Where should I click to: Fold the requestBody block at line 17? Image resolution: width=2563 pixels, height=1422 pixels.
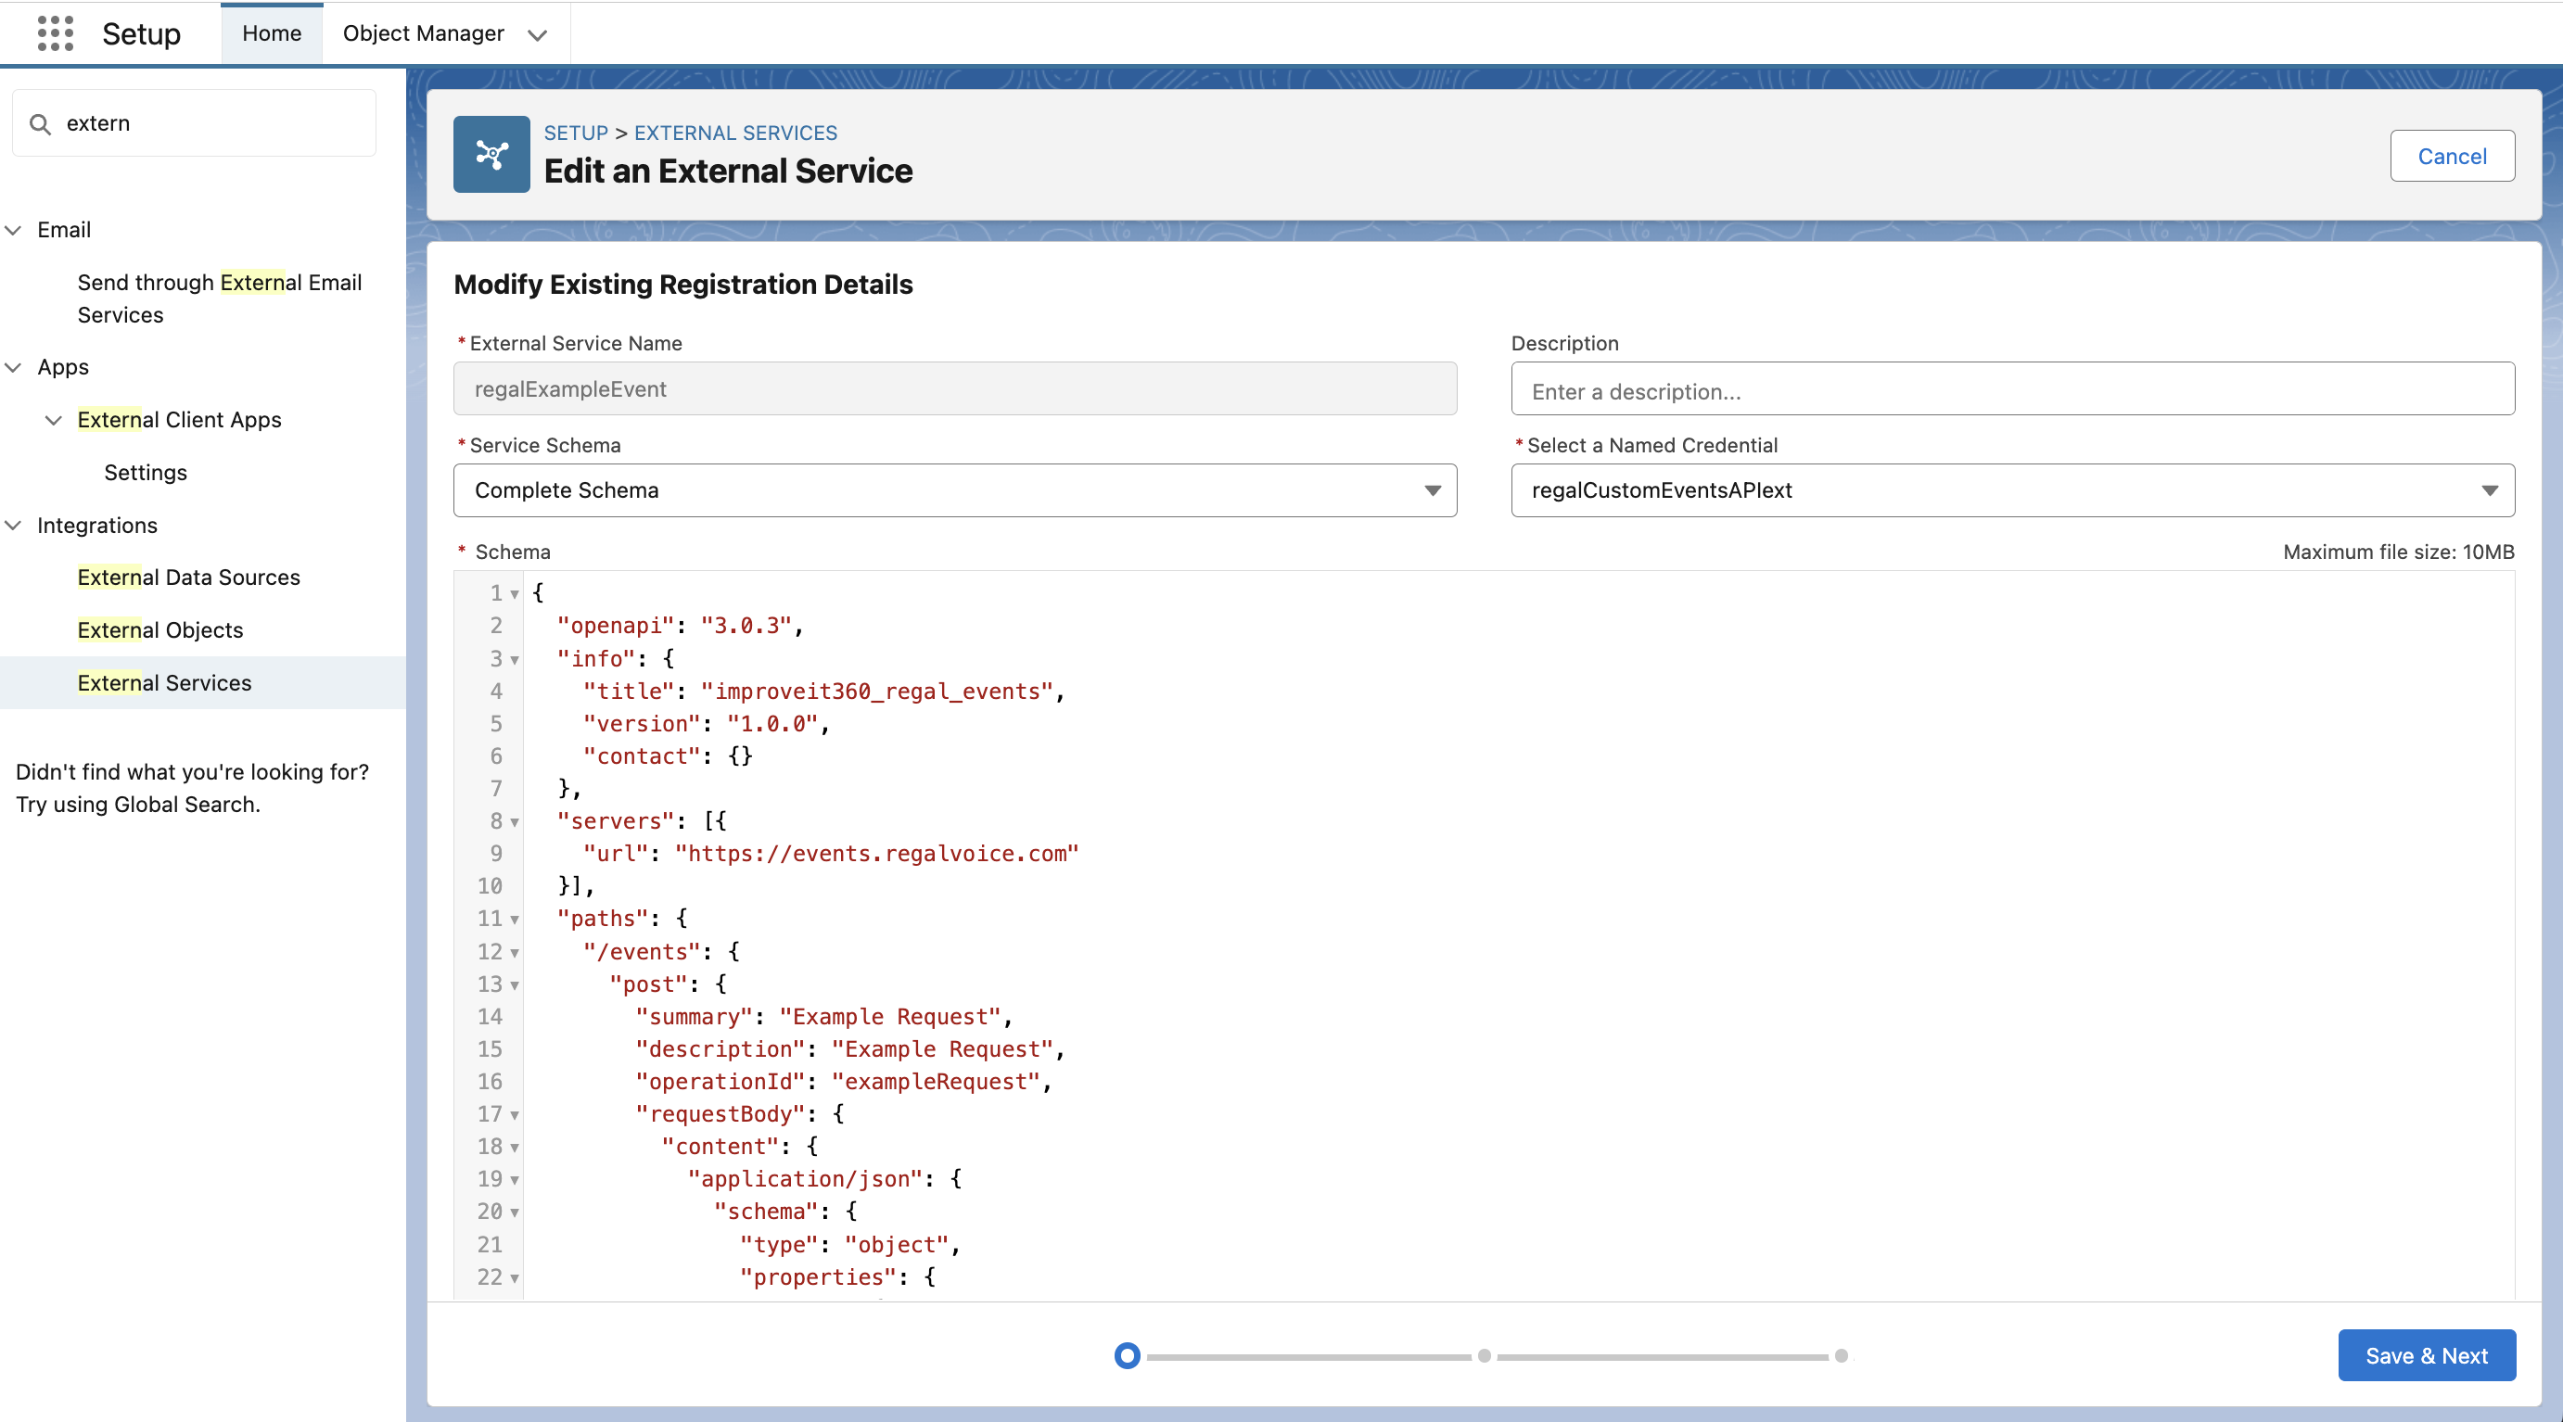pos(515,1116)
